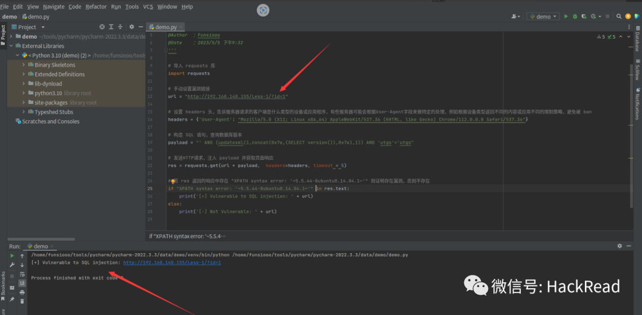
Task: Click Expand All in Project panel
Action: (x=111, y=27)
